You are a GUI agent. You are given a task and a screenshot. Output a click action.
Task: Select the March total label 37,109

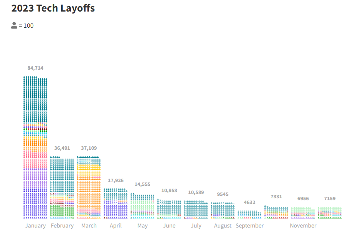coord(89,148)
